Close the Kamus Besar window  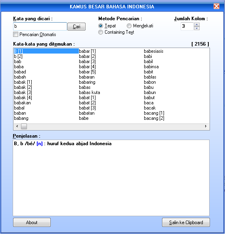coord(216,6)
